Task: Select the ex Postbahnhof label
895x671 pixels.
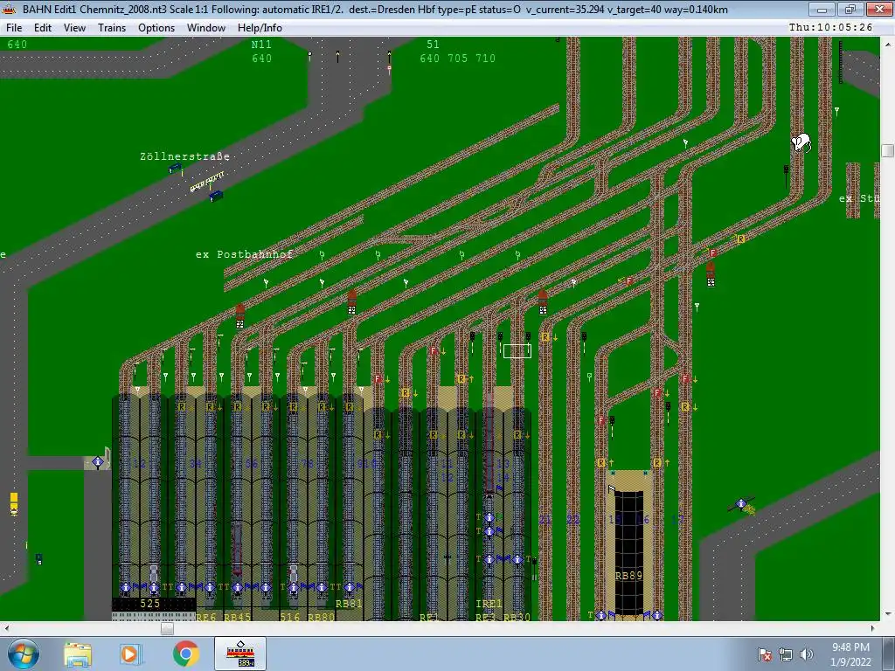Action: tap(245, 254)
